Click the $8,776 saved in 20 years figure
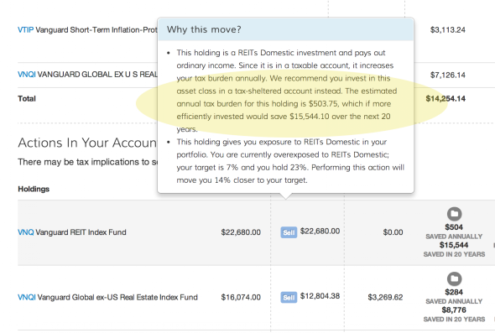This screenshot has width=495, height=333. [x=454, y=310]
